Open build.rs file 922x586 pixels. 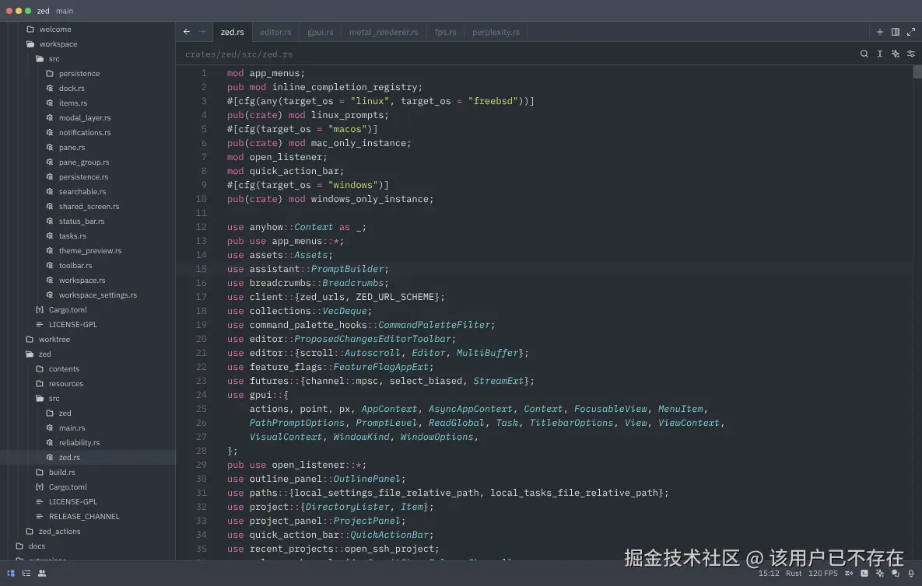click(88, 472)
